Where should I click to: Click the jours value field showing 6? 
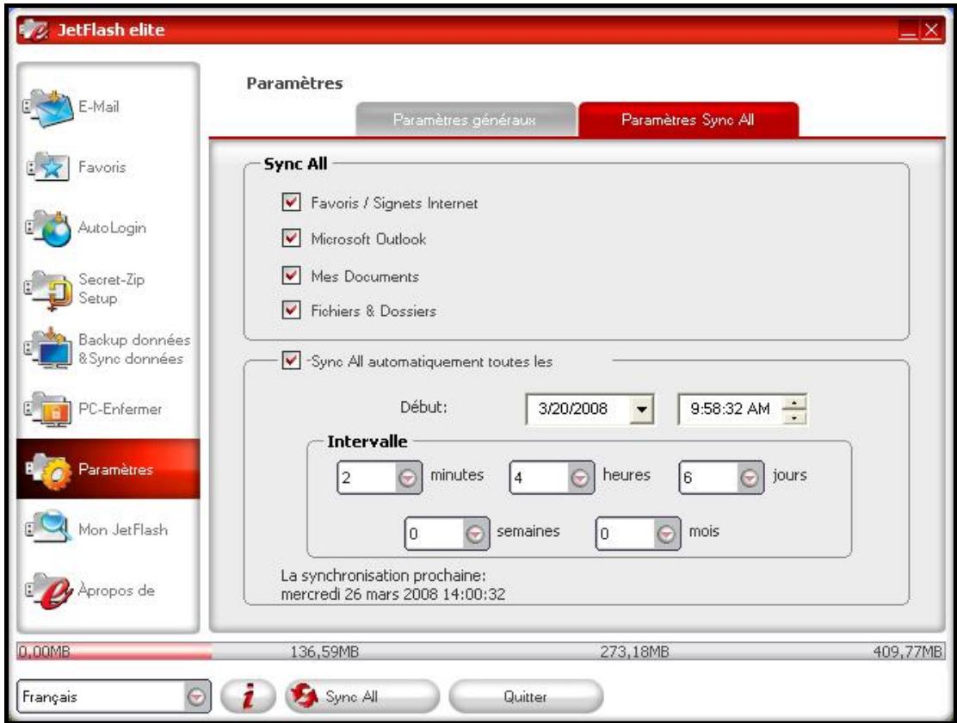tap(710, 478)
